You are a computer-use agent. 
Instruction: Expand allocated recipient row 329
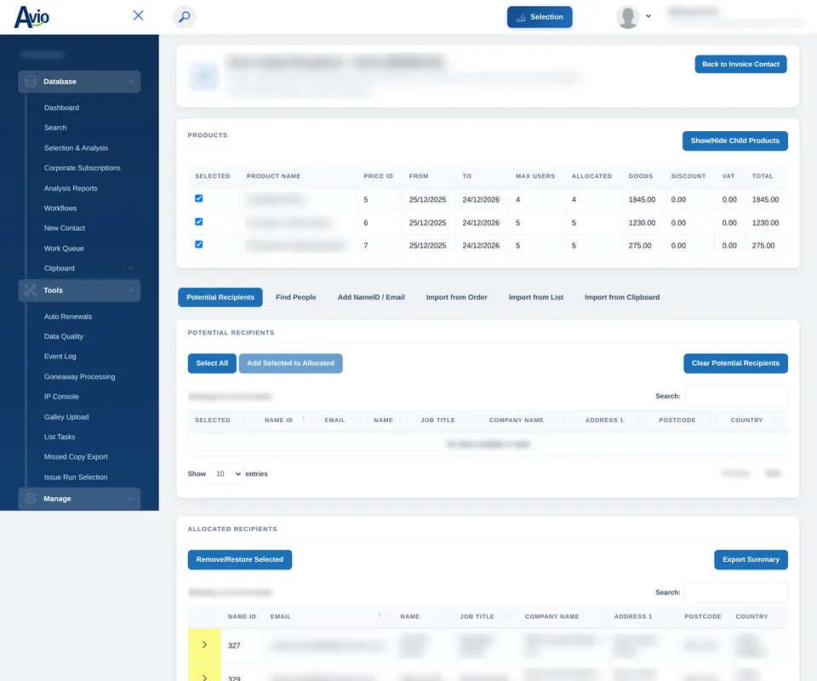[x=204, y=678]
